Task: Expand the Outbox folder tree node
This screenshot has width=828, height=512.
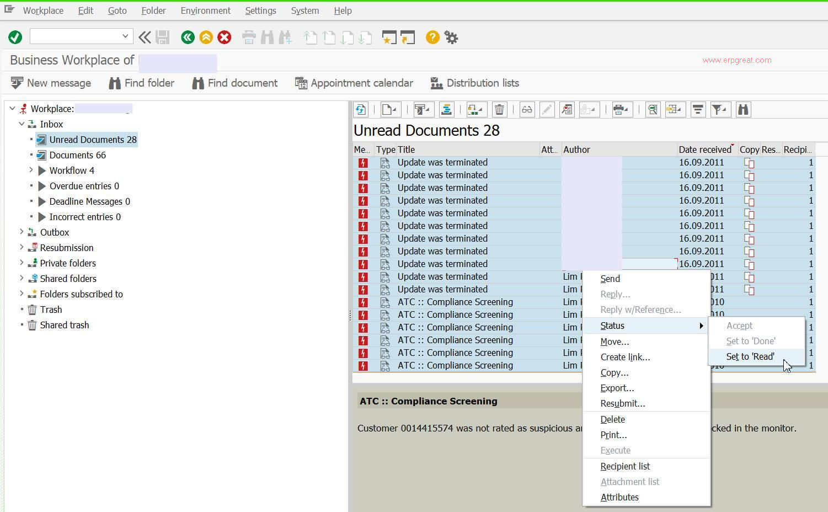Action: tap(22, 232)
